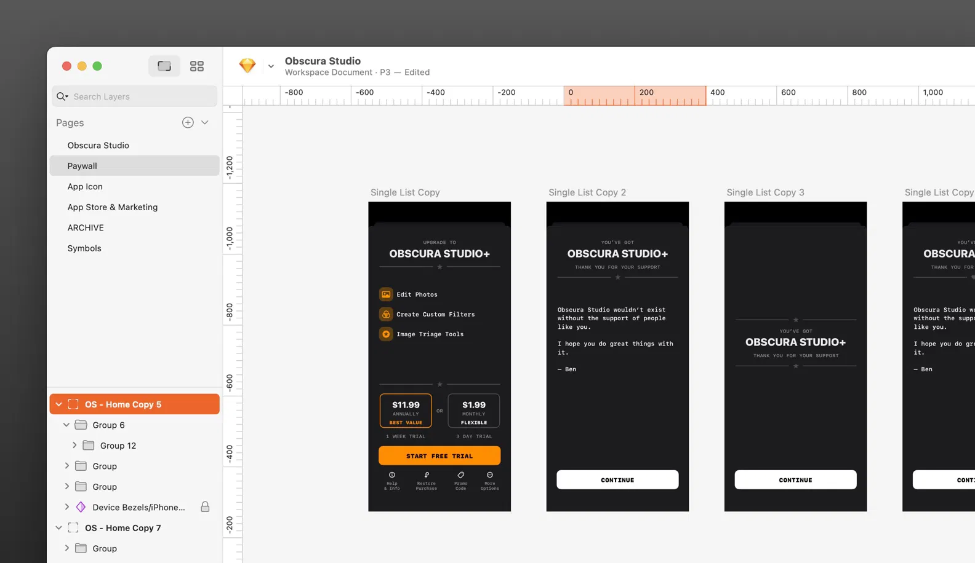975x563 pixels.
Task: Click the Device Bezels symbol icon
Action: tap(81, 507)
